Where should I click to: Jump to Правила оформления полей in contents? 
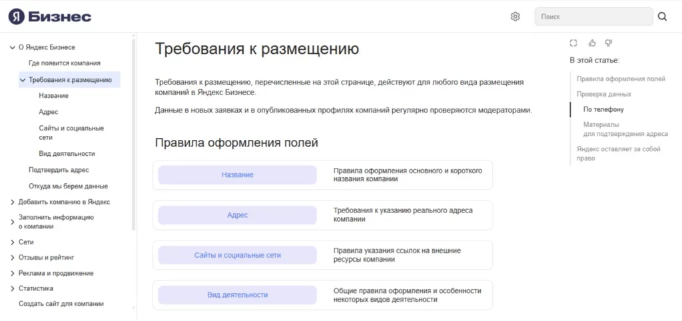coord(621,79)
